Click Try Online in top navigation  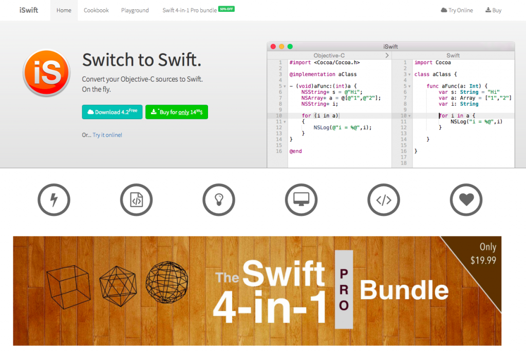(457, 10)
